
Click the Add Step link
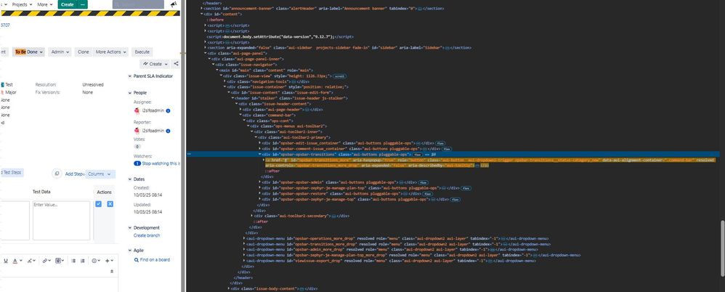74,174
